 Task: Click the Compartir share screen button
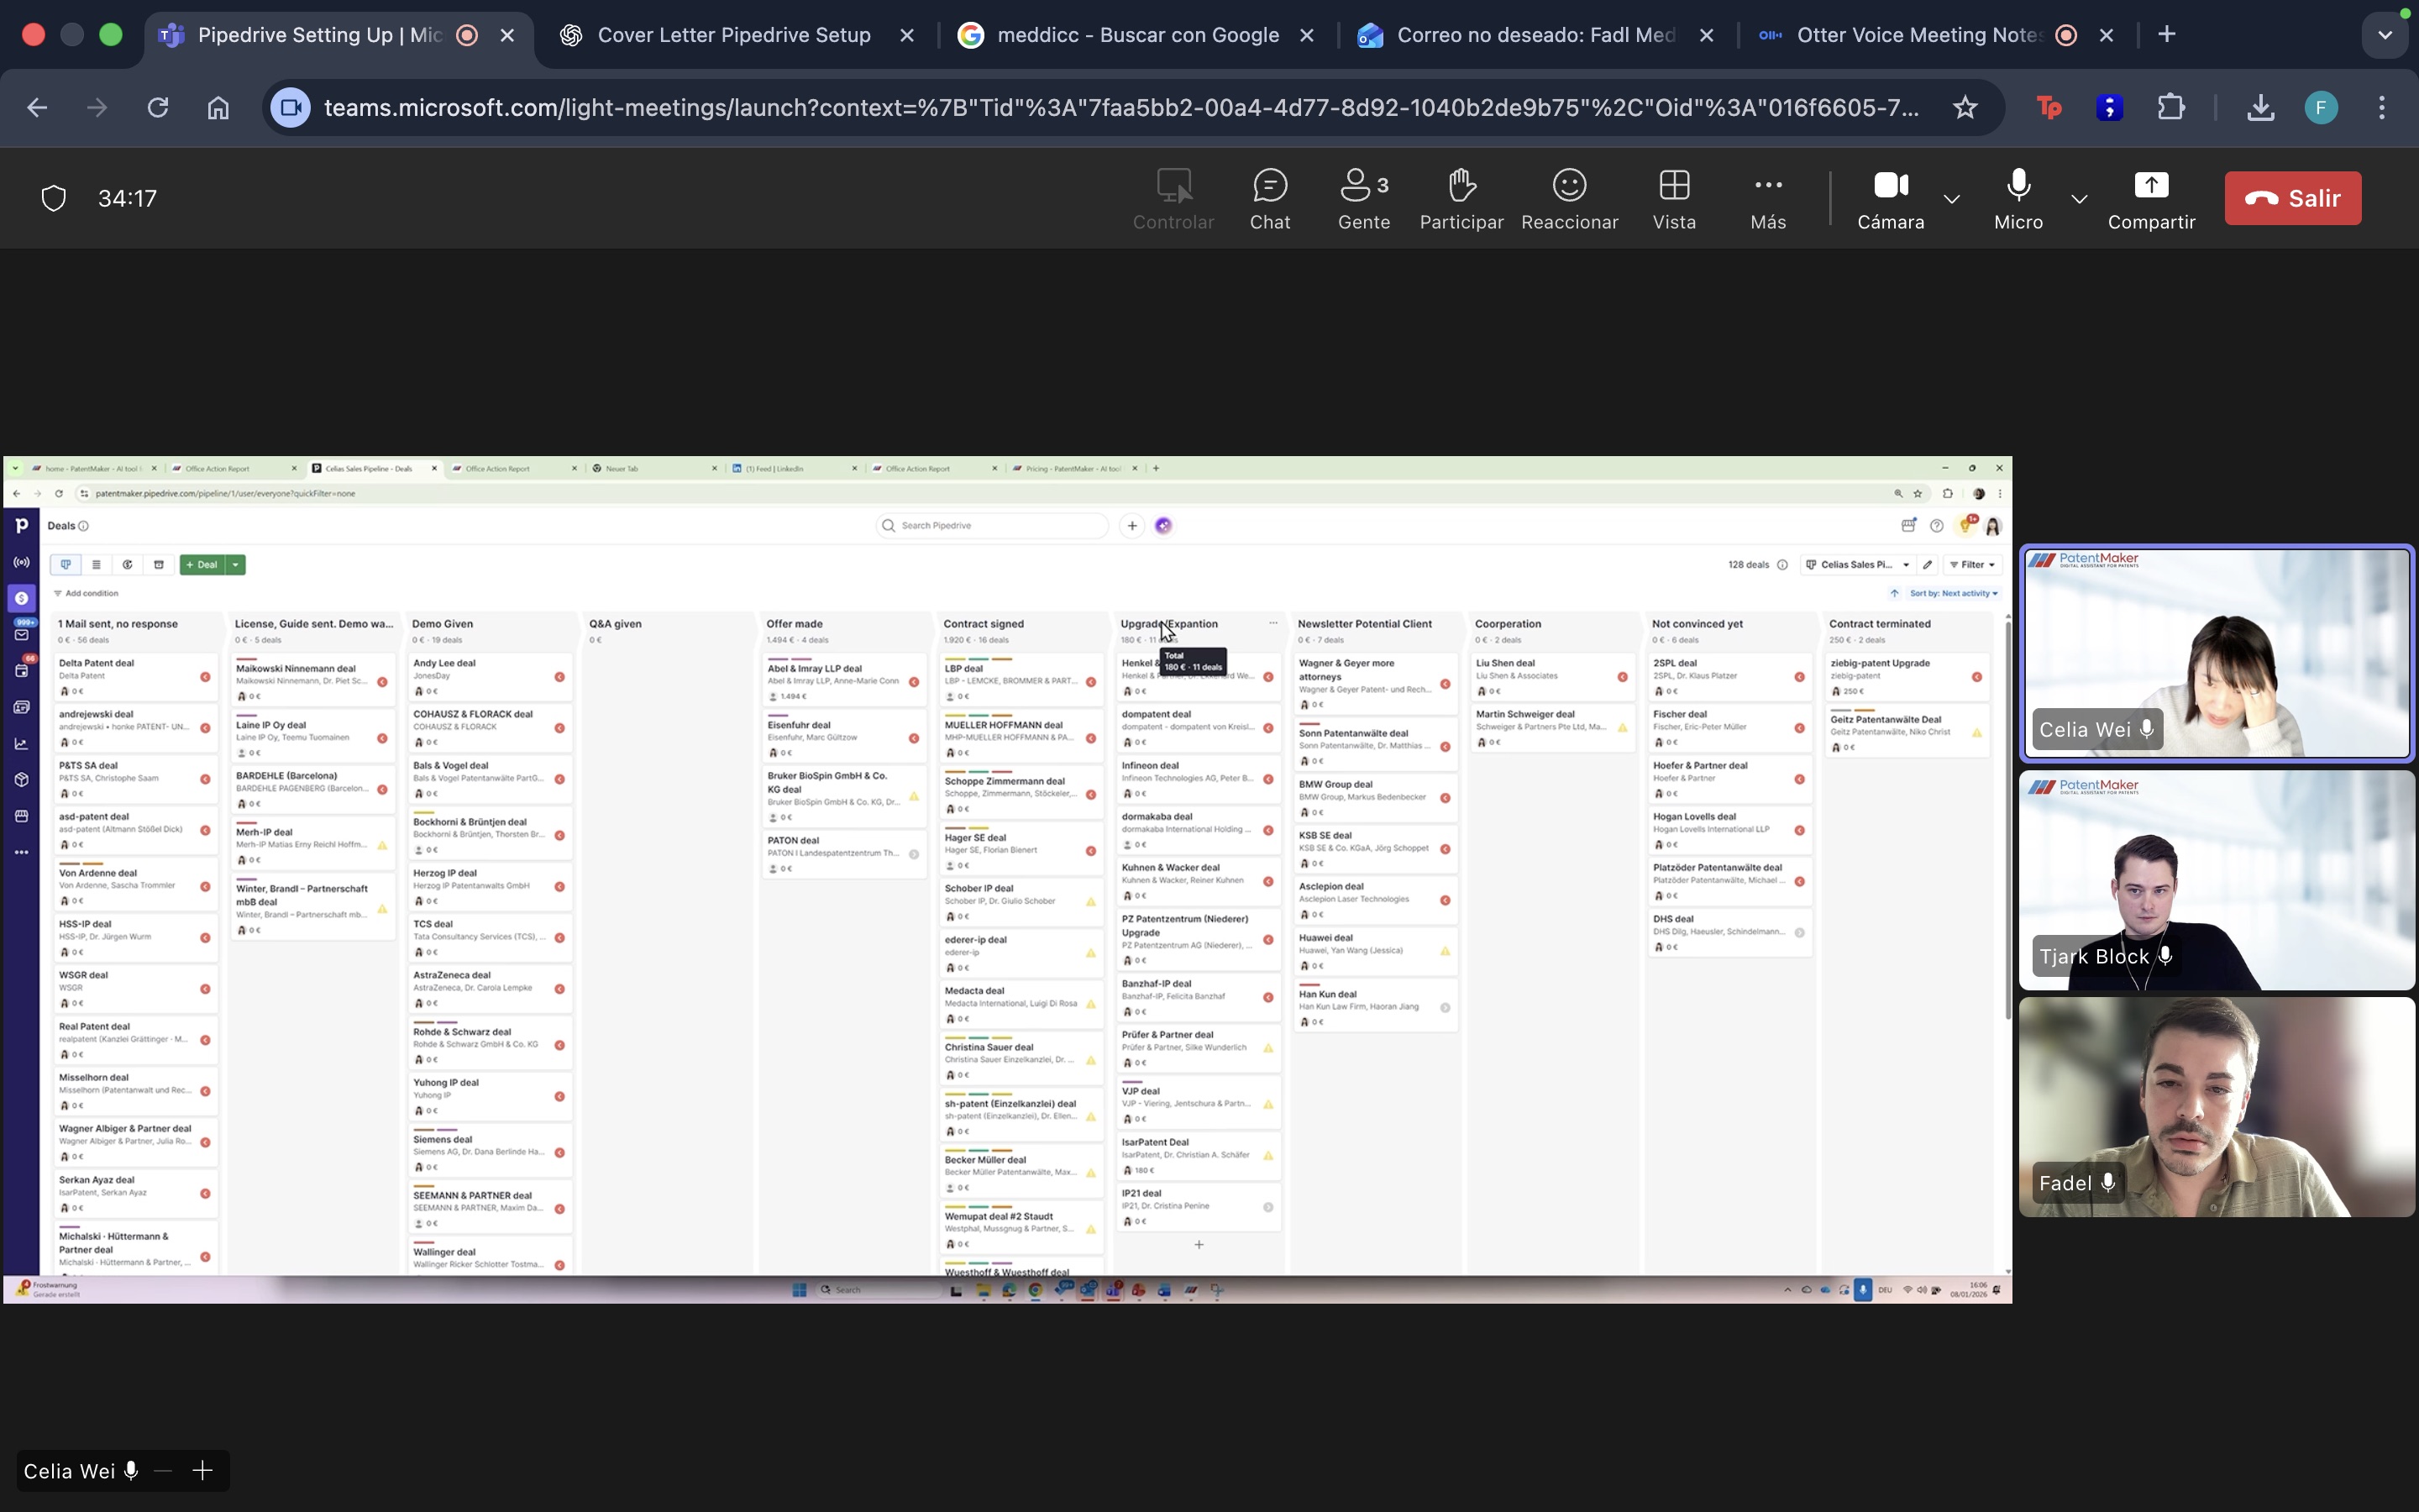tap(2151, 199)
